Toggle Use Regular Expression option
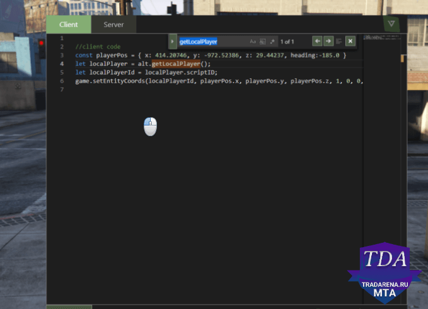The image size is (428, 309). [x=272, y=42]
